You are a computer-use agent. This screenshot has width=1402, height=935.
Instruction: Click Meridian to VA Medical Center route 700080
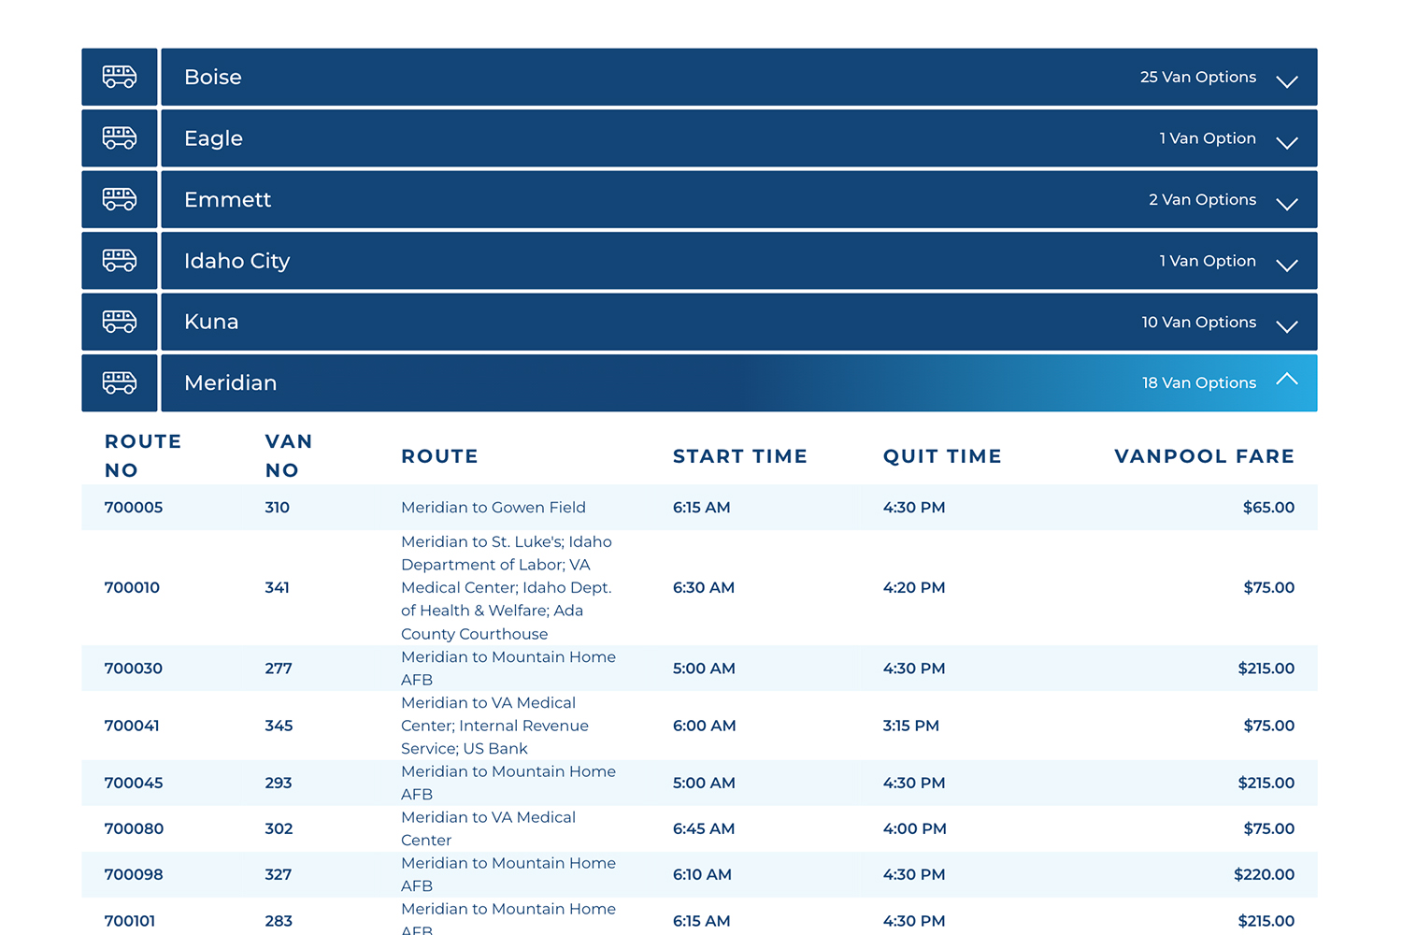[489, 828]
